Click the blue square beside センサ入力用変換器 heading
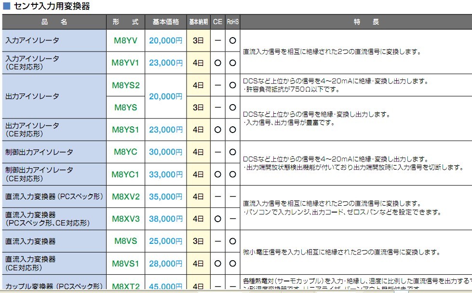This screenshot has height=293, width=472. pyautogui.click(x=7, y=6)
